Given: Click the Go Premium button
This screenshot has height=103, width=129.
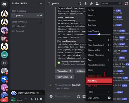Looking at the screenshot, I should [64, 77].
